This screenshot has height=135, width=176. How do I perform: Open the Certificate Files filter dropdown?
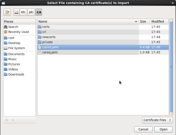(x=157, y=120)
